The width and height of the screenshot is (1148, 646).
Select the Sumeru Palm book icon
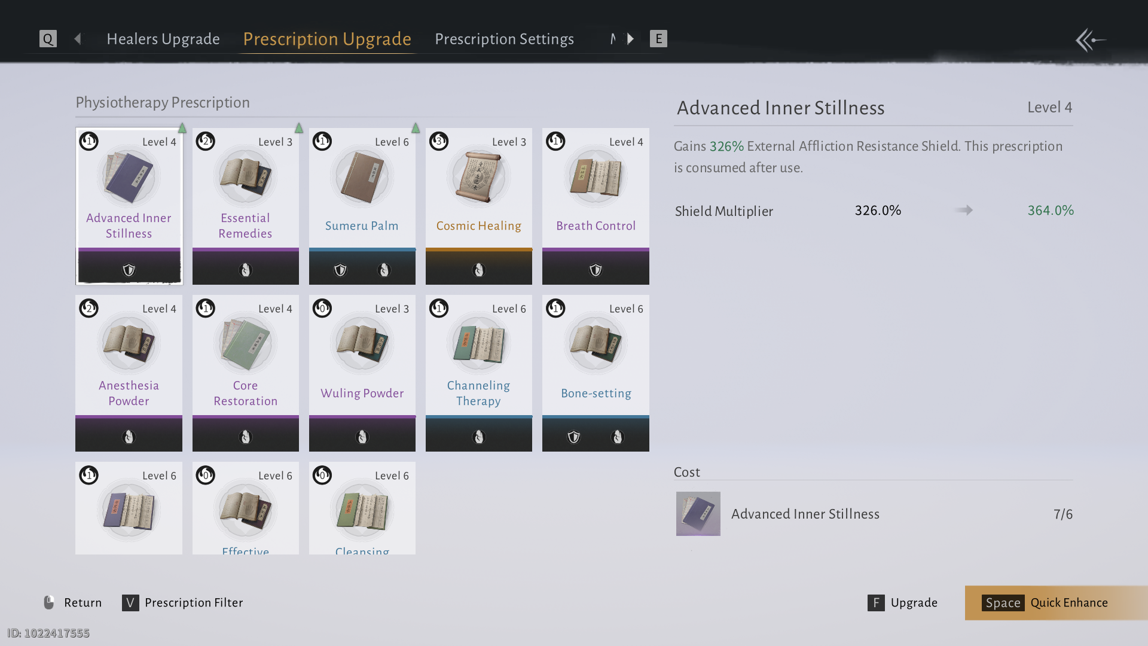point(362,178)
